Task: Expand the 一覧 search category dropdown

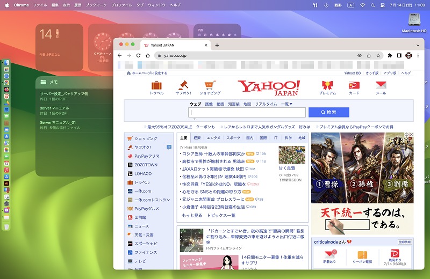Action: (x=286, y=104)
